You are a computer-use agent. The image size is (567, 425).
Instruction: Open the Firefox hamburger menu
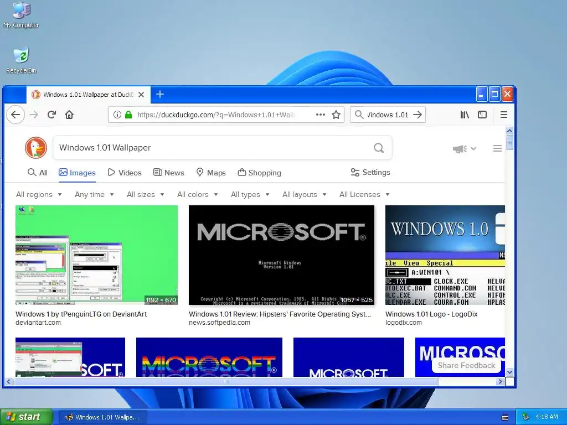click(x=504, y=115)
